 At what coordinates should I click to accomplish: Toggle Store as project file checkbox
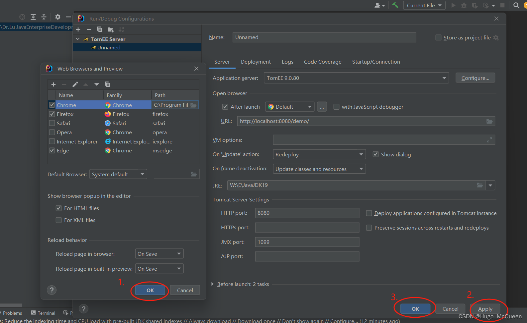tap(438, 37)
